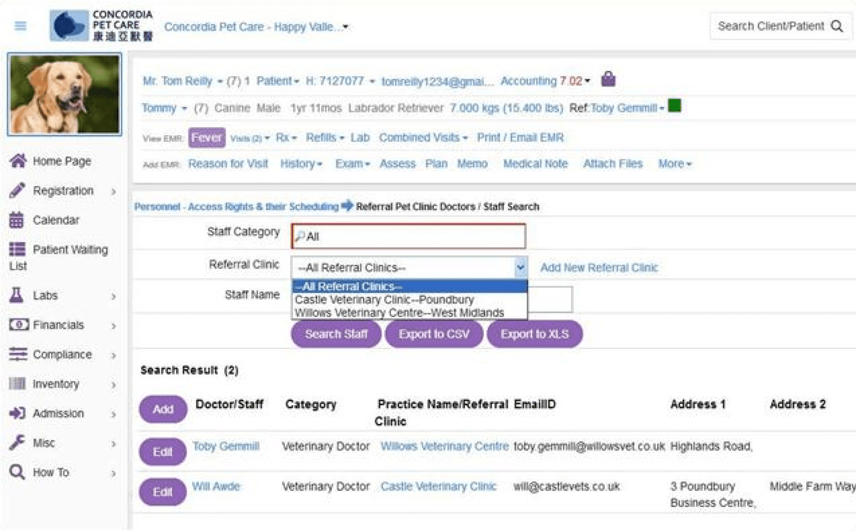The image size is (856, 531).
Task: Click the Labs flask icon
Action: tap(16, 295)
